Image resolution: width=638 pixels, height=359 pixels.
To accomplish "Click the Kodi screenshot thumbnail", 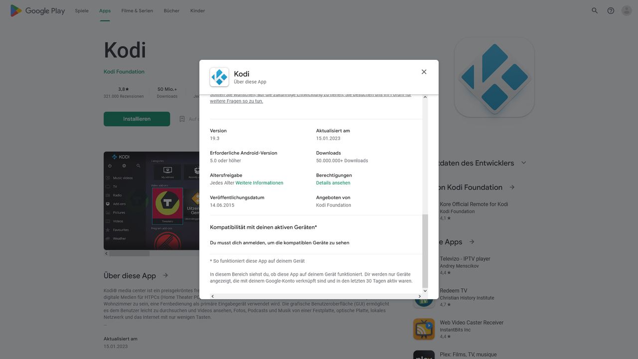I will [152, 200].
